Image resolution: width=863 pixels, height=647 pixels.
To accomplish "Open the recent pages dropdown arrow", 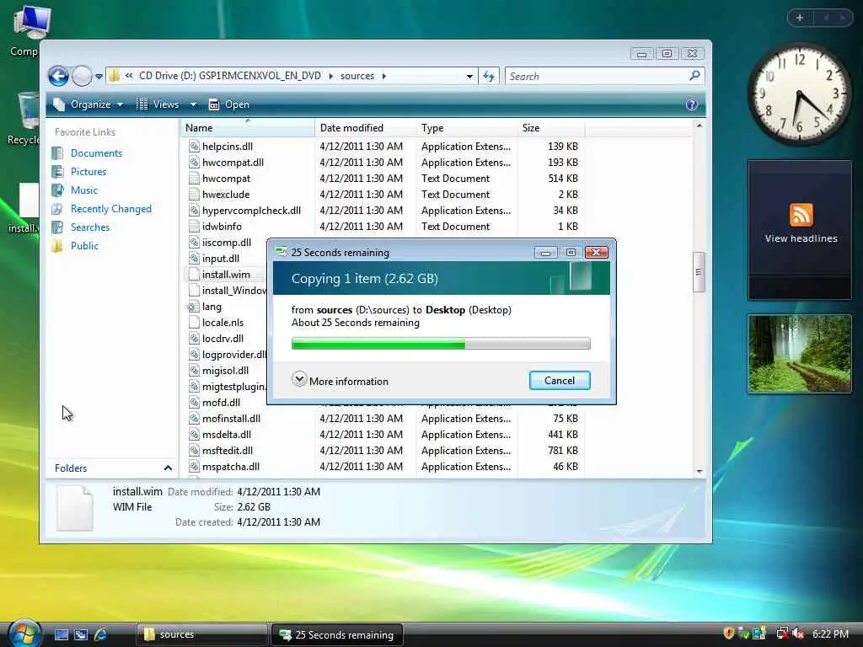I will 99,77.
